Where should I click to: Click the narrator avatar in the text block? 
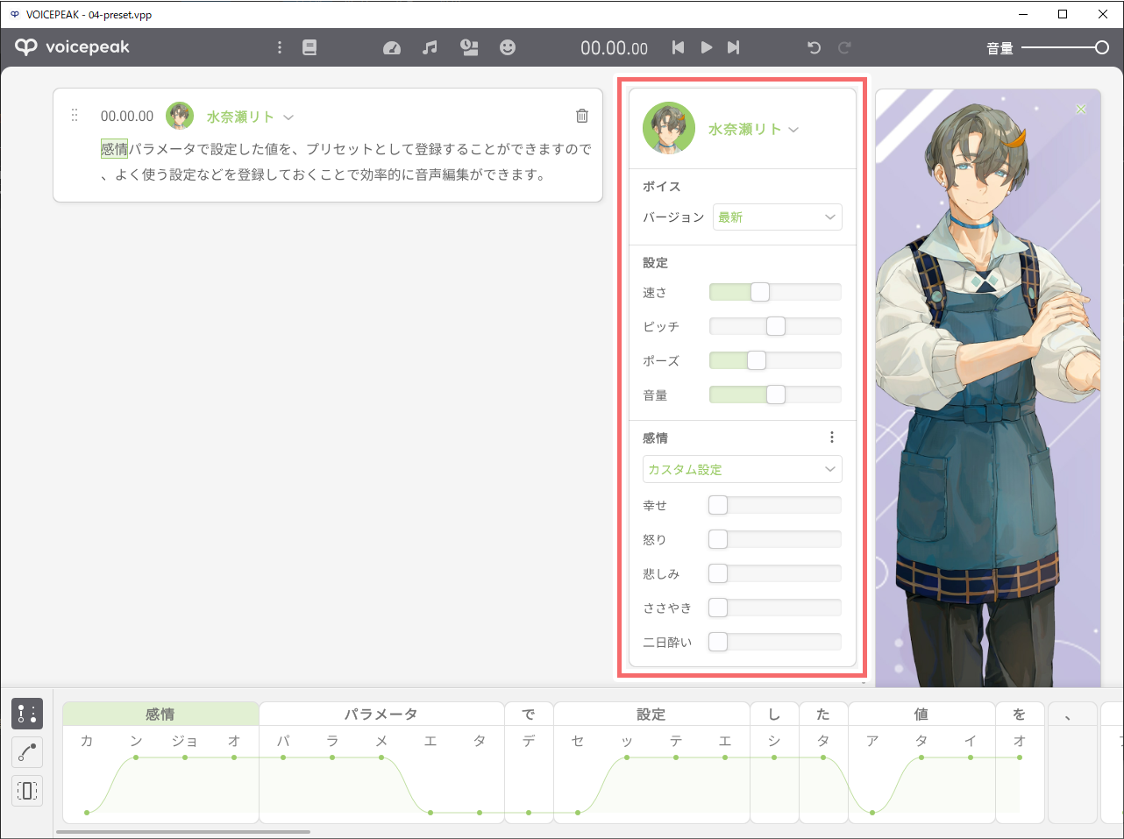pos(180,116)
